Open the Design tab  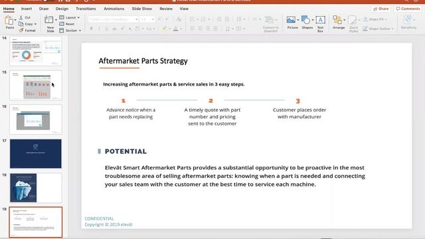pos(62,9)
